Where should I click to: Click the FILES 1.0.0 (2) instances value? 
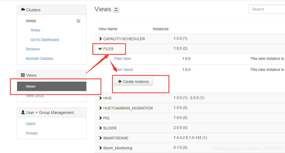181,48
